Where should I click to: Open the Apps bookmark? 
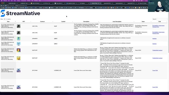click(3, 8)
